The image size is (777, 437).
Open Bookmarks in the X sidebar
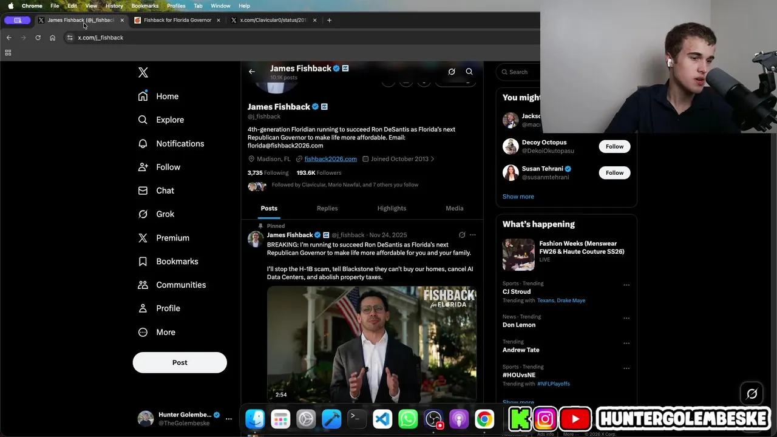[x=168, y=262]
